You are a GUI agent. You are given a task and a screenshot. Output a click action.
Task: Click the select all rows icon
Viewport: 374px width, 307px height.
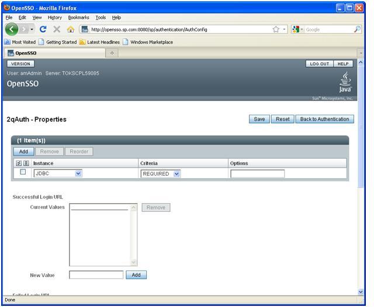pos(19,163)
